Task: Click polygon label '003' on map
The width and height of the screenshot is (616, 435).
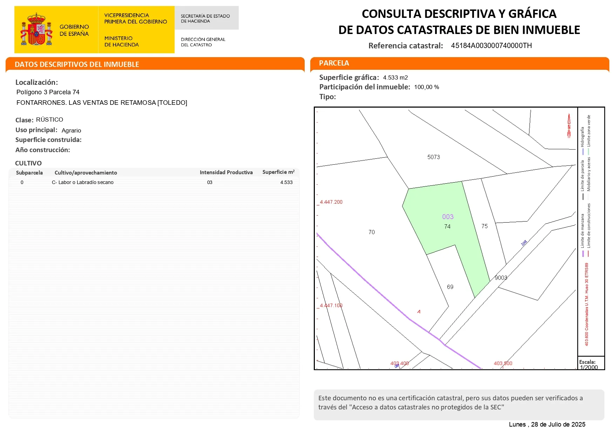Action: 448,217
